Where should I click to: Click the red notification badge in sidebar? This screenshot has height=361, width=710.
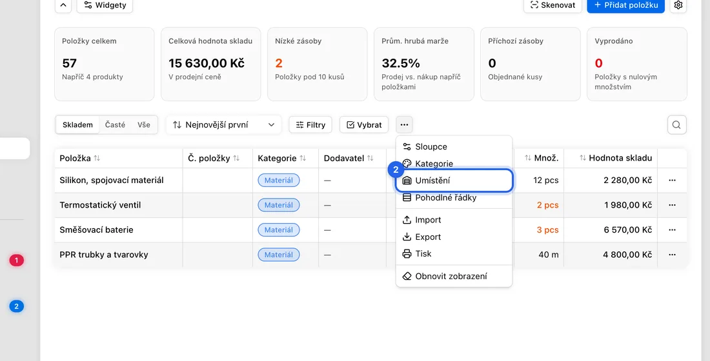tap(16, 260)
